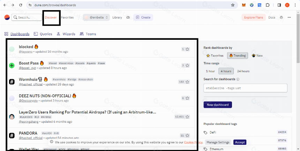
Task: Rank dashboards by New
Action: pos(257,56)
